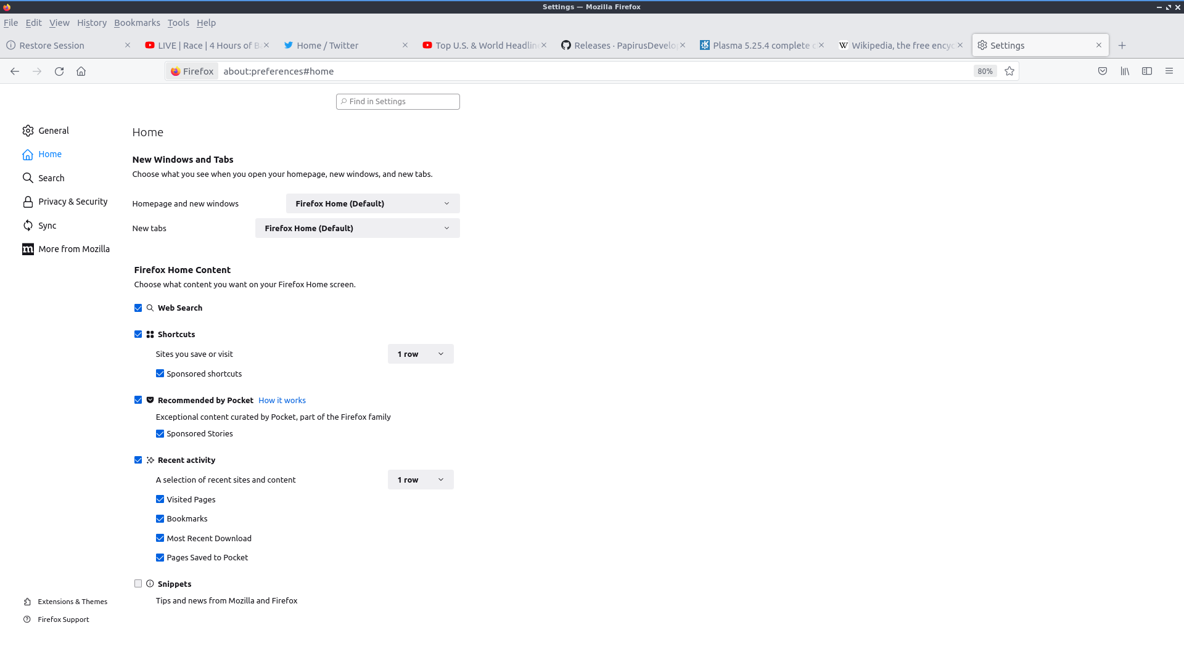
Task: Open the Save to Pocket icon
Action: 1103,72
